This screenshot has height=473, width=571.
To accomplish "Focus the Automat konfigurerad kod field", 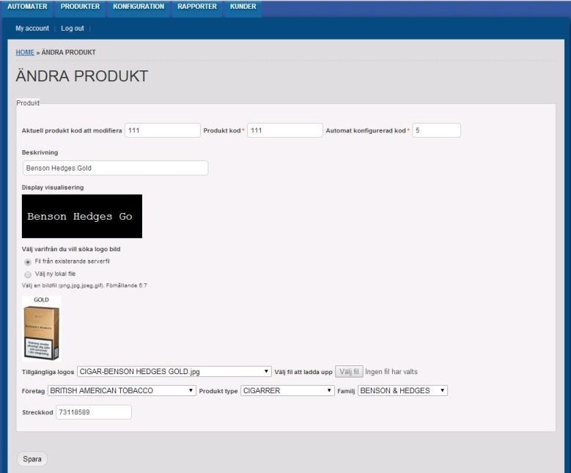I will [x=436, y=130].
